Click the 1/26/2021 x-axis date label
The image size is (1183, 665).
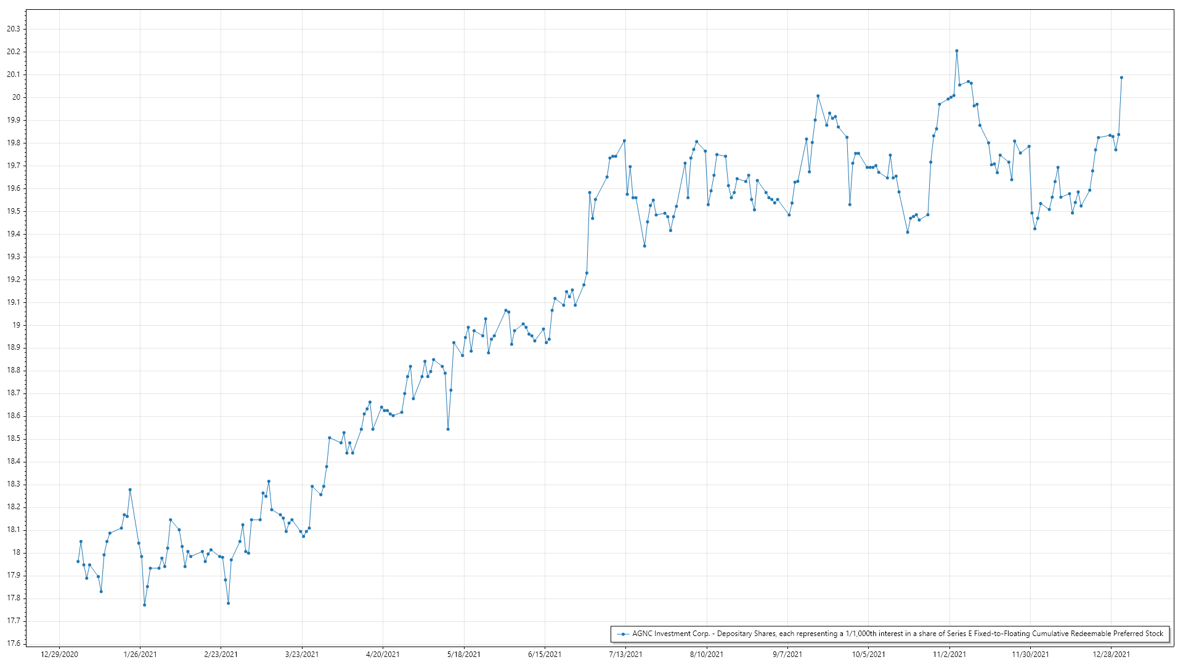coord(140,654)
